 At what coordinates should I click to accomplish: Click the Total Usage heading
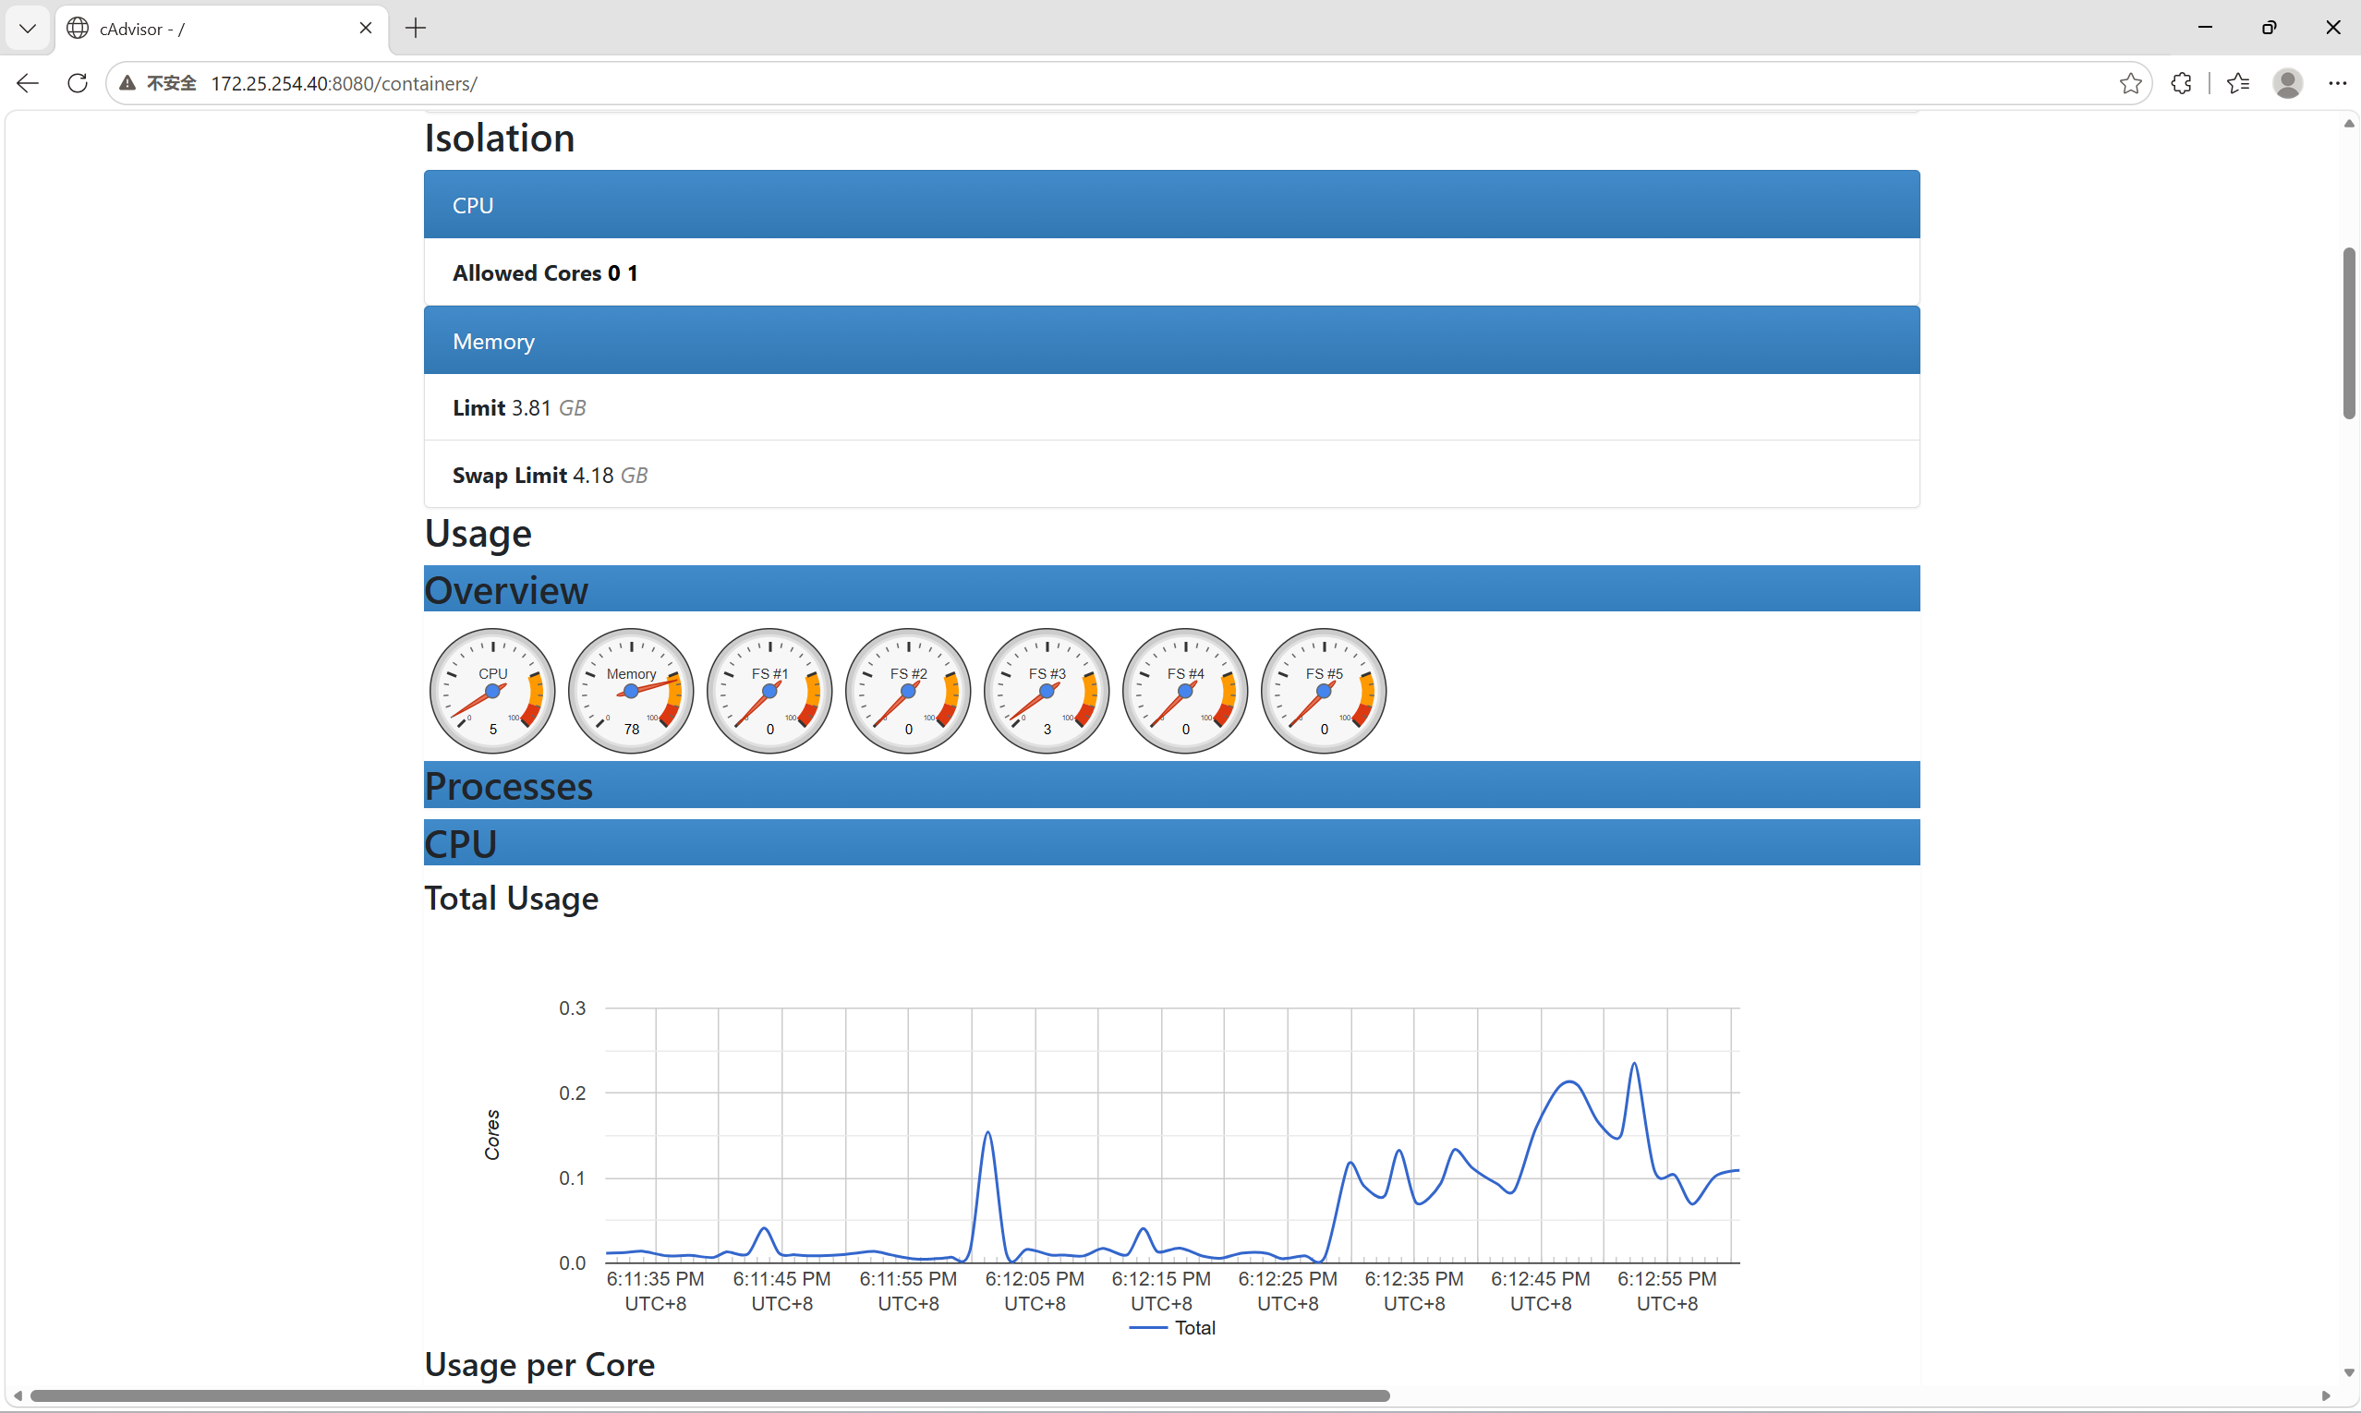[512, 899]
